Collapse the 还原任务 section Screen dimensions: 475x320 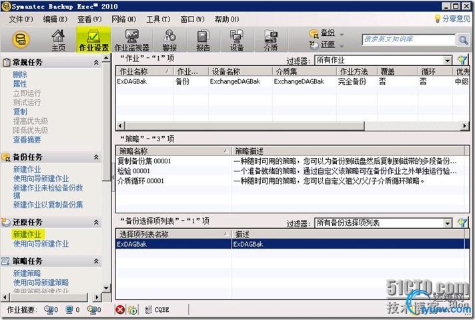(96, 222)
